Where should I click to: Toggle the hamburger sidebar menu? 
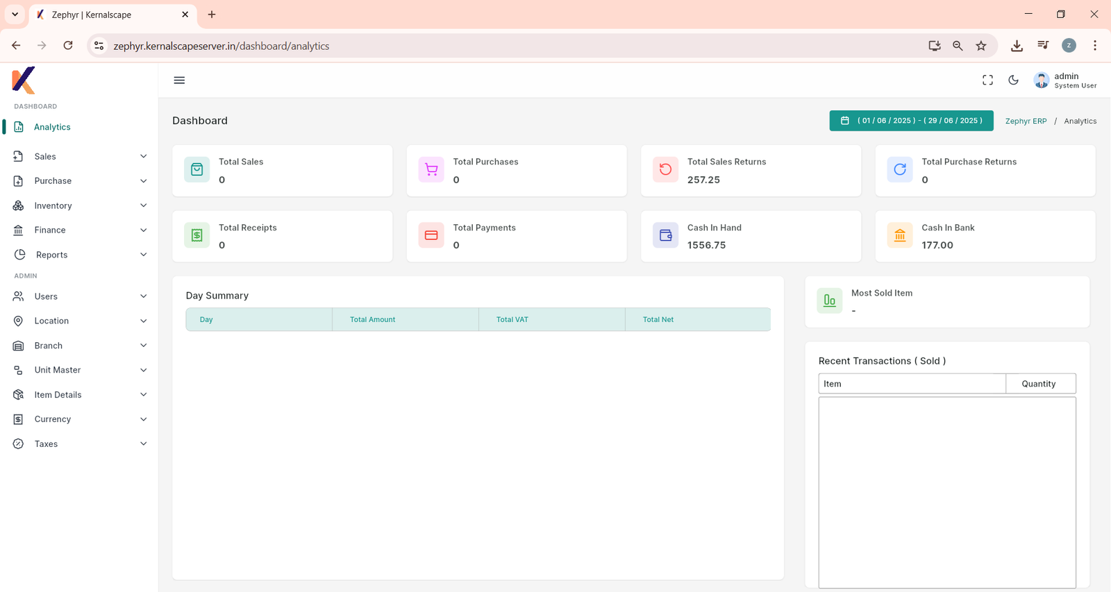pyautogui.click(x=179, y=81)
